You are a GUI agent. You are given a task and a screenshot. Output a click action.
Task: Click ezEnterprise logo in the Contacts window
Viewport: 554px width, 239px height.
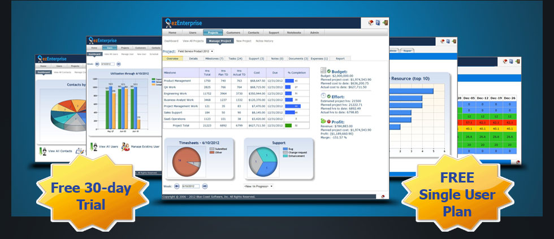(51, 59)
